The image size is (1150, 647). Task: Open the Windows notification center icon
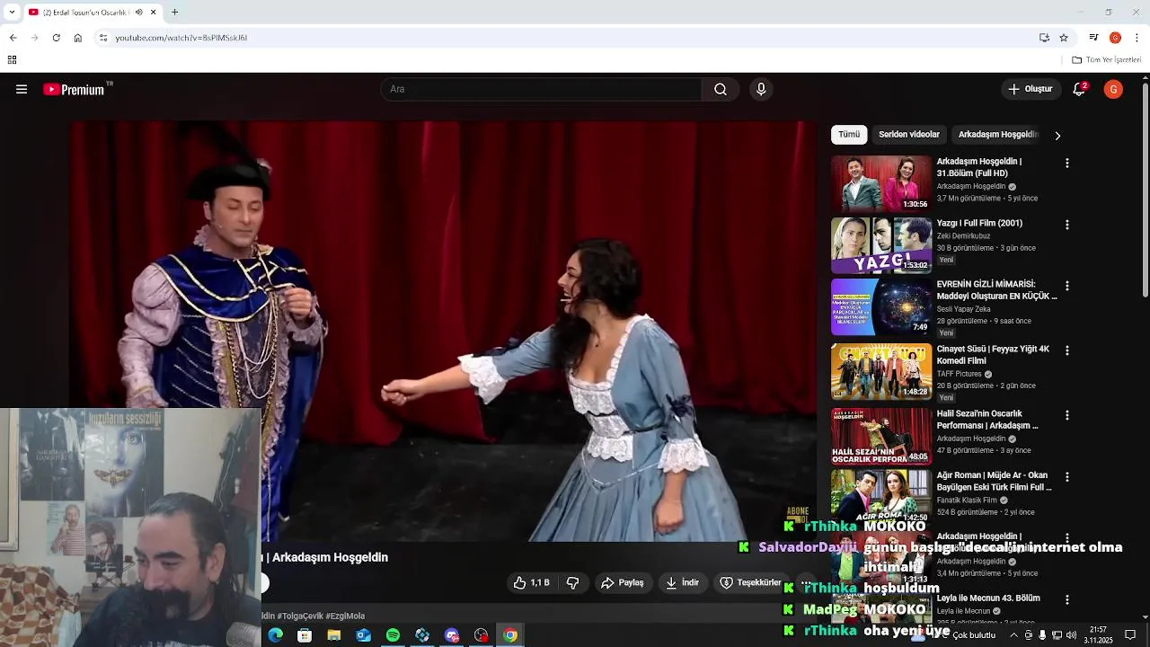pos(1130,635)
